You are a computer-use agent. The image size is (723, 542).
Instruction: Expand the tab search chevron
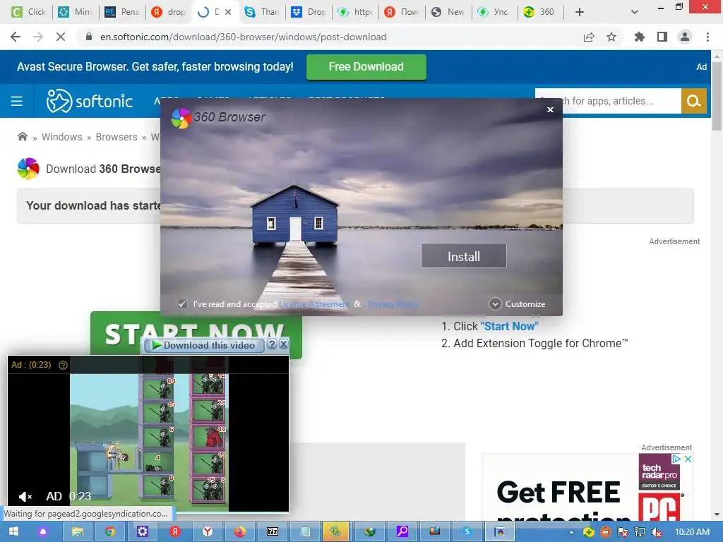[635, 12]
